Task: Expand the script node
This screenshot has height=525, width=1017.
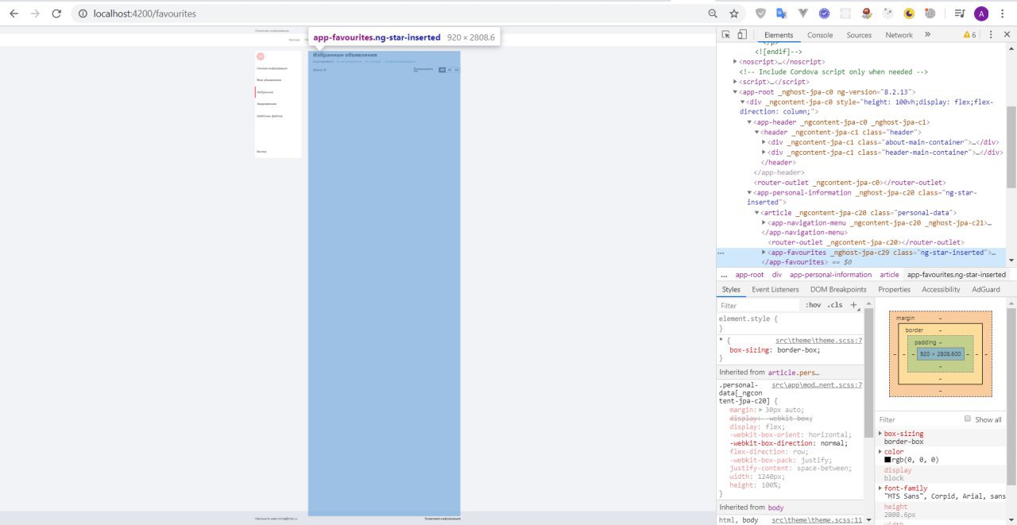Action: pyautogui.click(x=735, y=81)
